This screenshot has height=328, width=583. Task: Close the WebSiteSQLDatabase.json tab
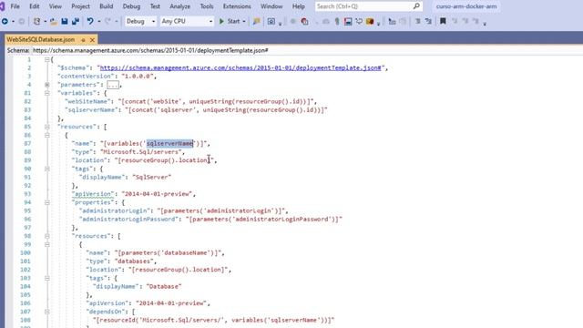[92, 40]
